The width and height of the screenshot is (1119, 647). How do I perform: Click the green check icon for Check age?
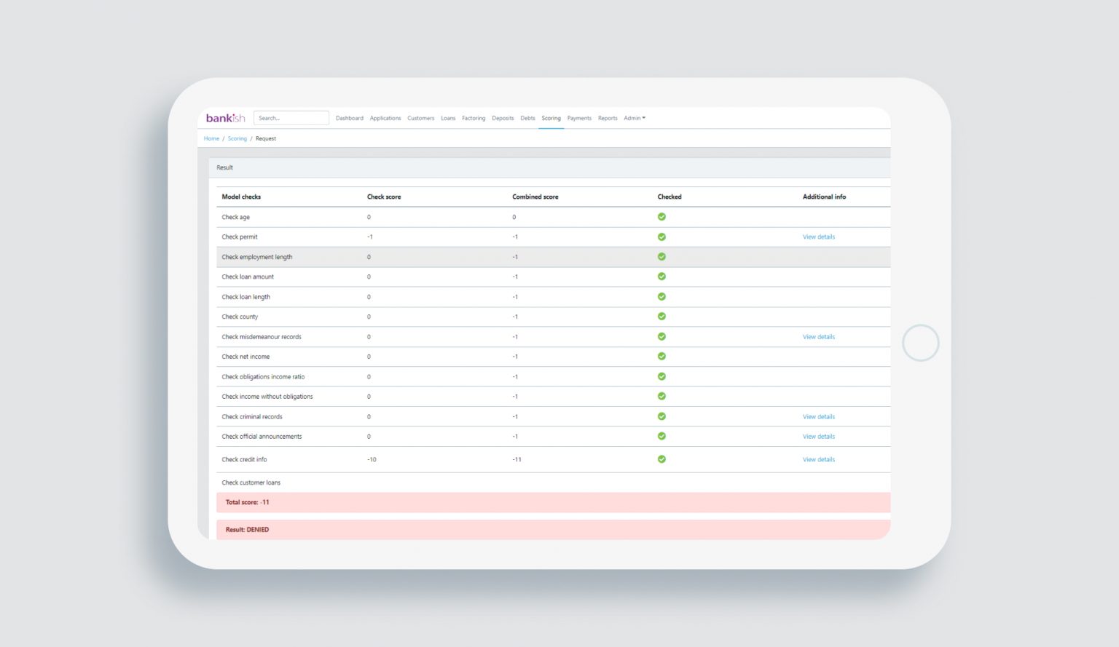[x=661, y=217]
